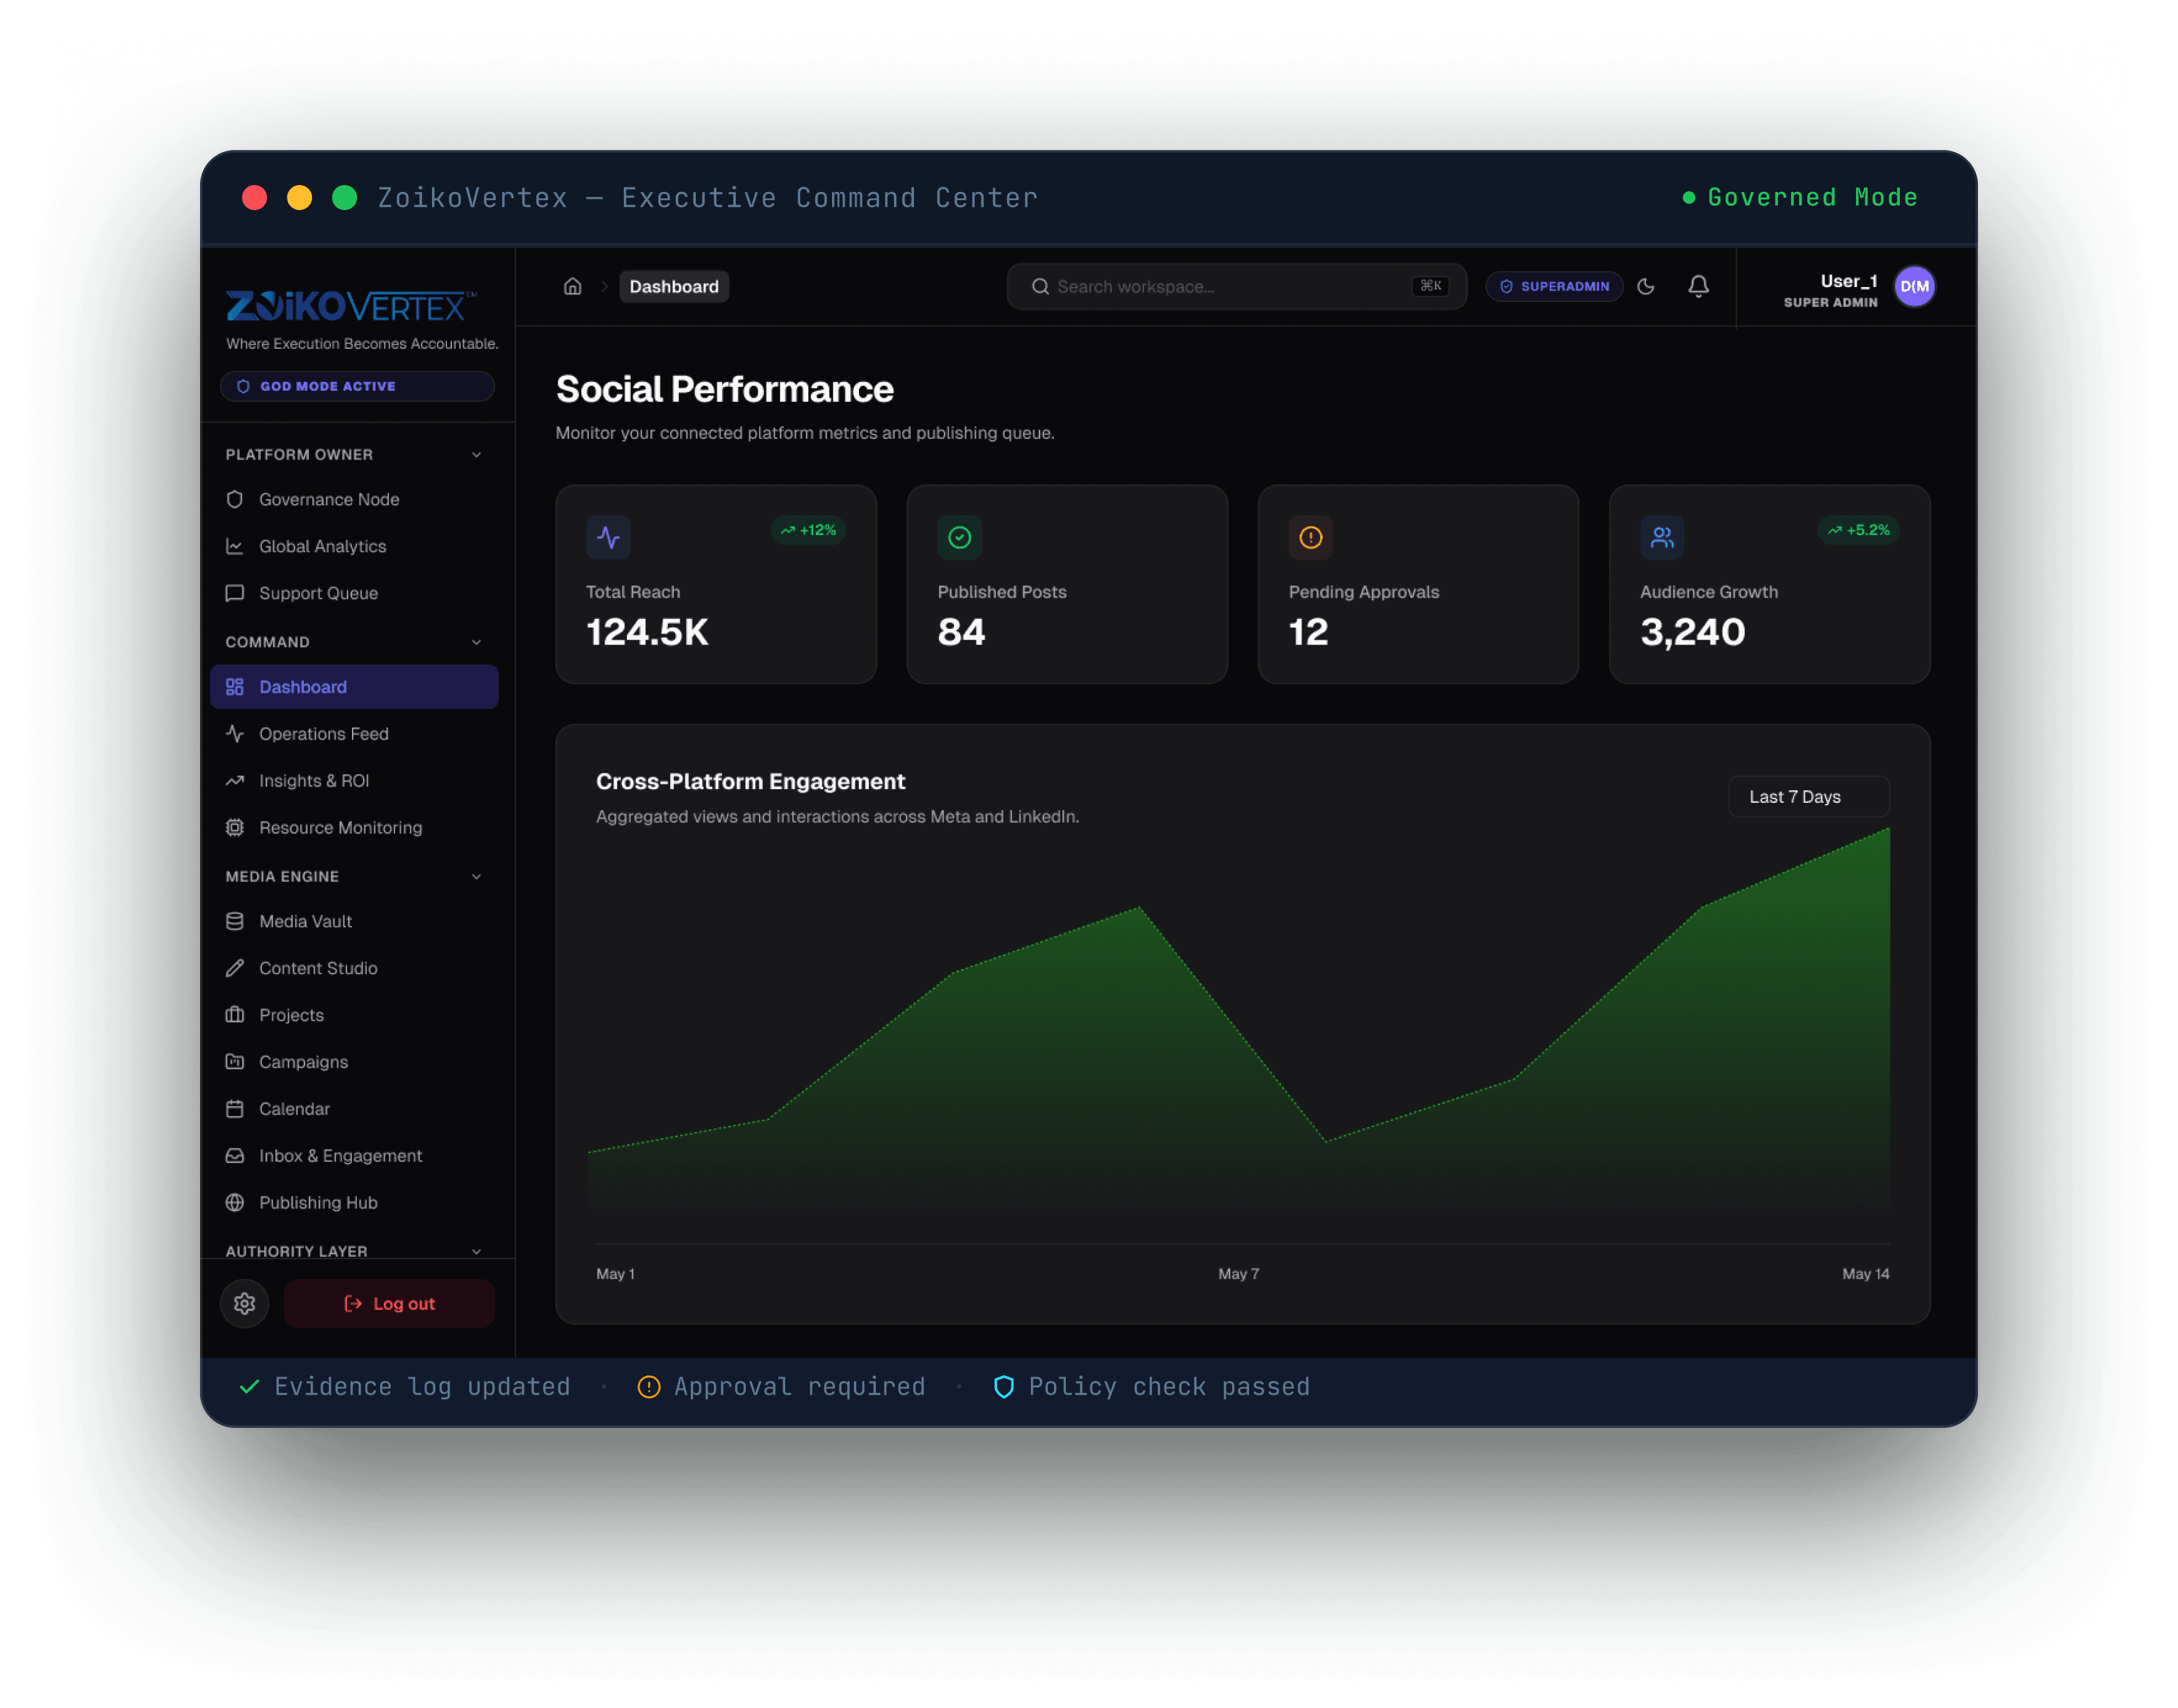Click the Log out button
This screenshot has height=1708, width=2178.
coord(389,1303)
